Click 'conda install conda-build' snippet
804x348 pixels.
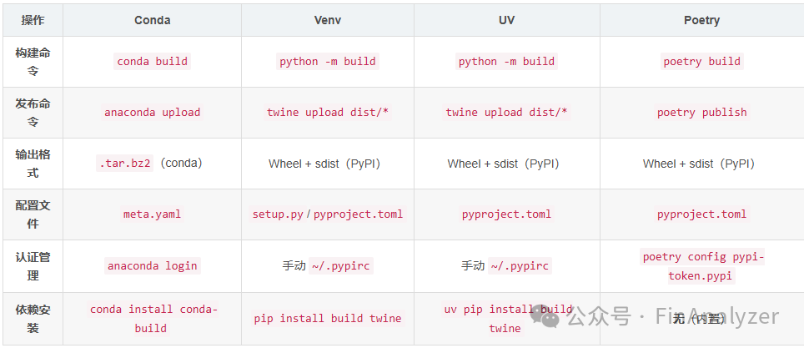153,319
